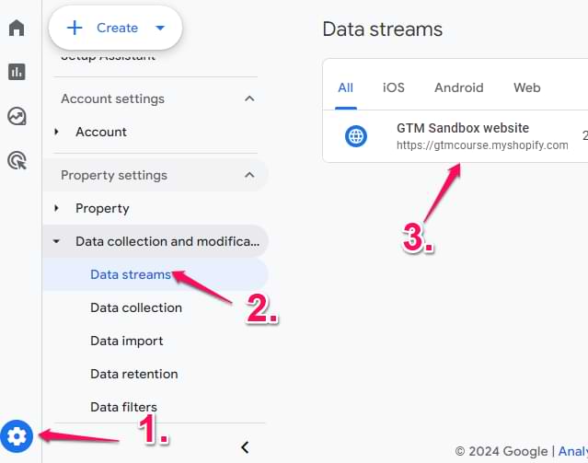Collapse the Property settings section

click(x=248, y=175)
